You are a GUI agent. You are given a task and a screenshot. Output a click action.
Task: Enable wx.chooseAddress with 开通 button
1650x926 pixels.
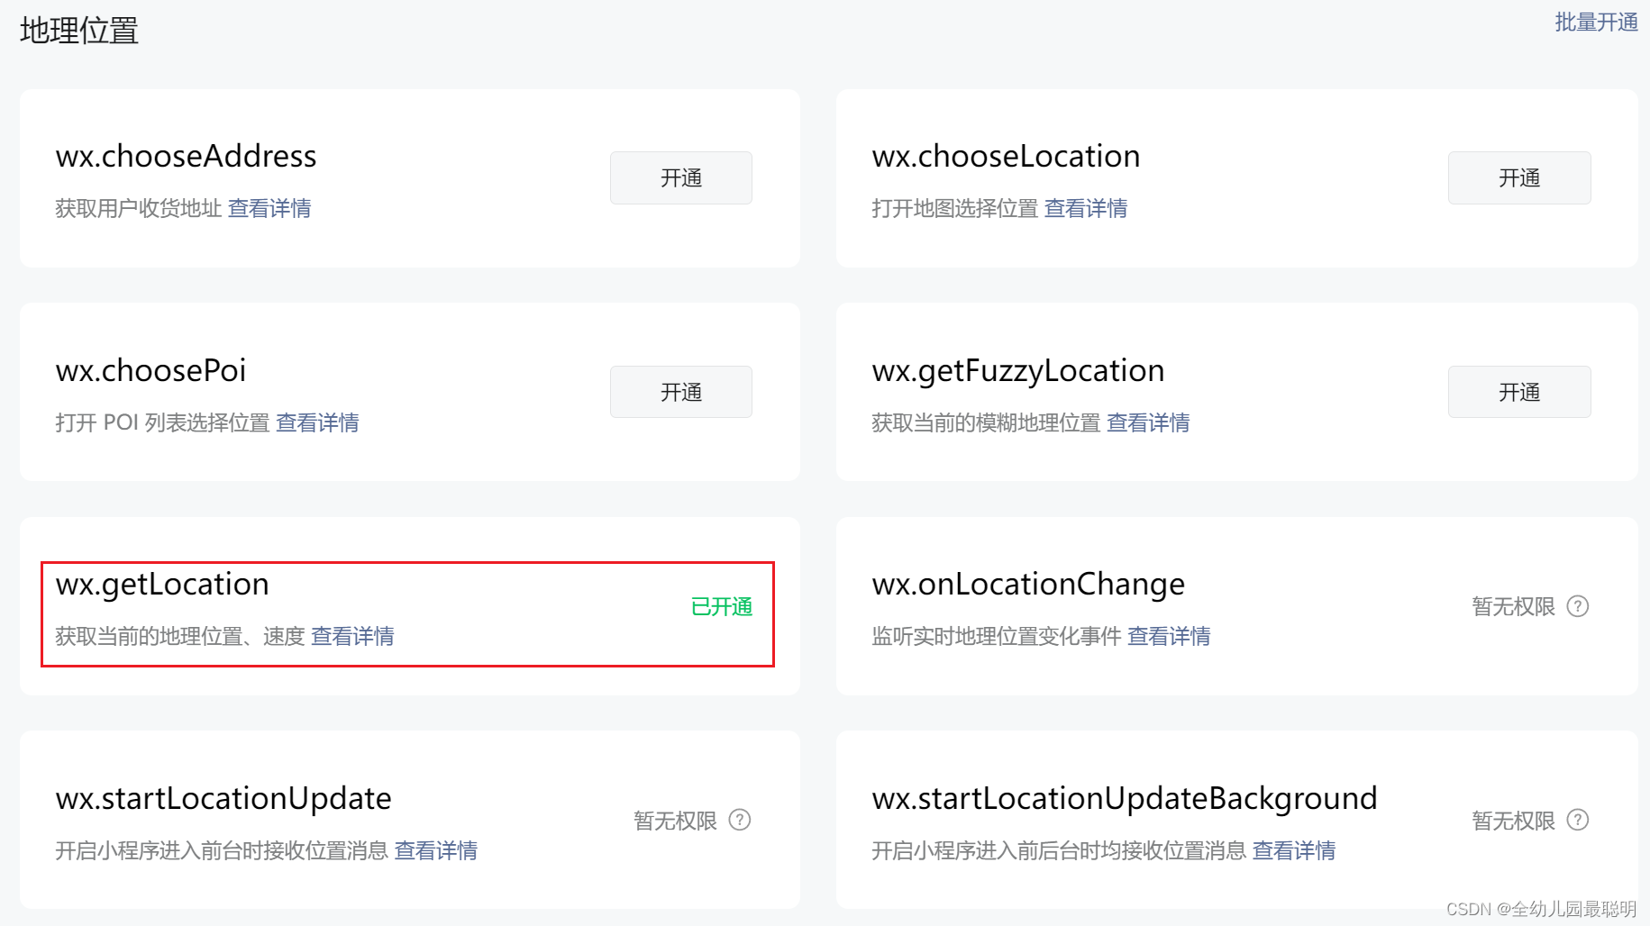[681, 178]
